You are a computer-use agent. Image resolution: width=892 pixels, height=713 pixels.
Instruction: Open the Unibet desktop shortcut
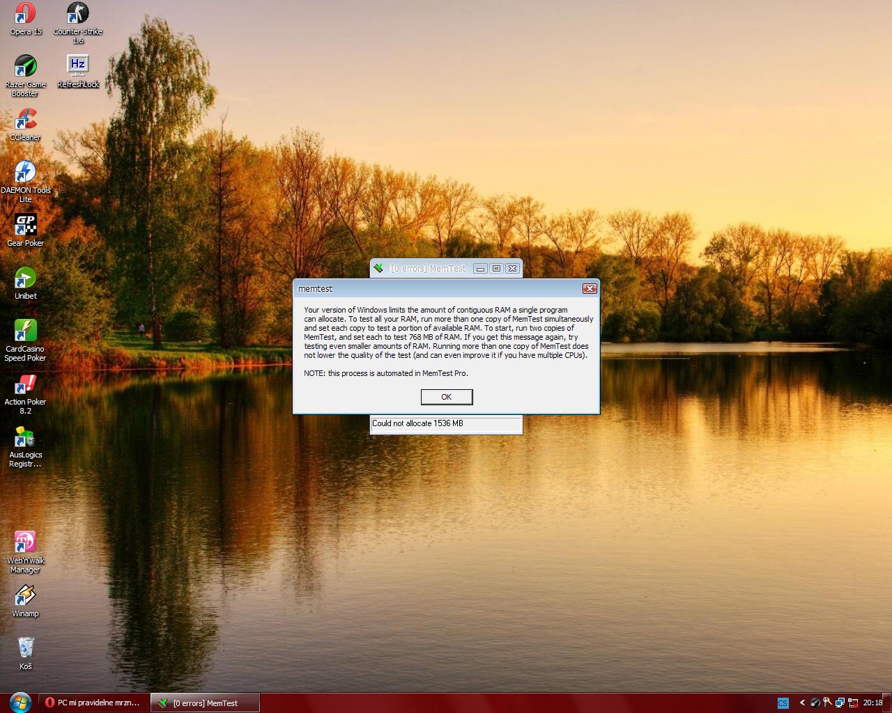click(x=26, y=279)
